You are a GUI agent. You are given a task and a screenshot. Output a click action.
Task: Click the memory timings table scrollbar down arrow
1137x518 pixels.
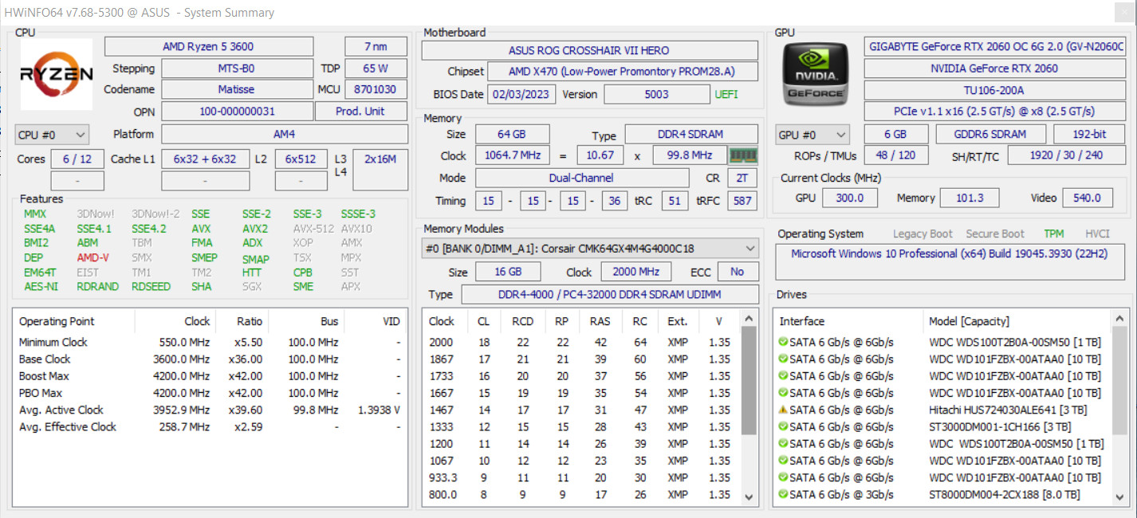pyautogui.click(x=749, y=496)
